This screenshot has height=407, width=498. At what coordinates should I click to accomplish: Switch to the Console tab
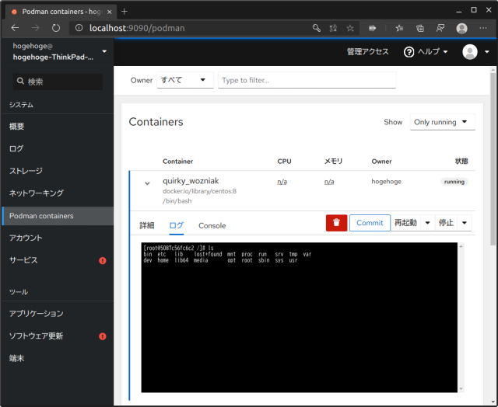(212, 225)
